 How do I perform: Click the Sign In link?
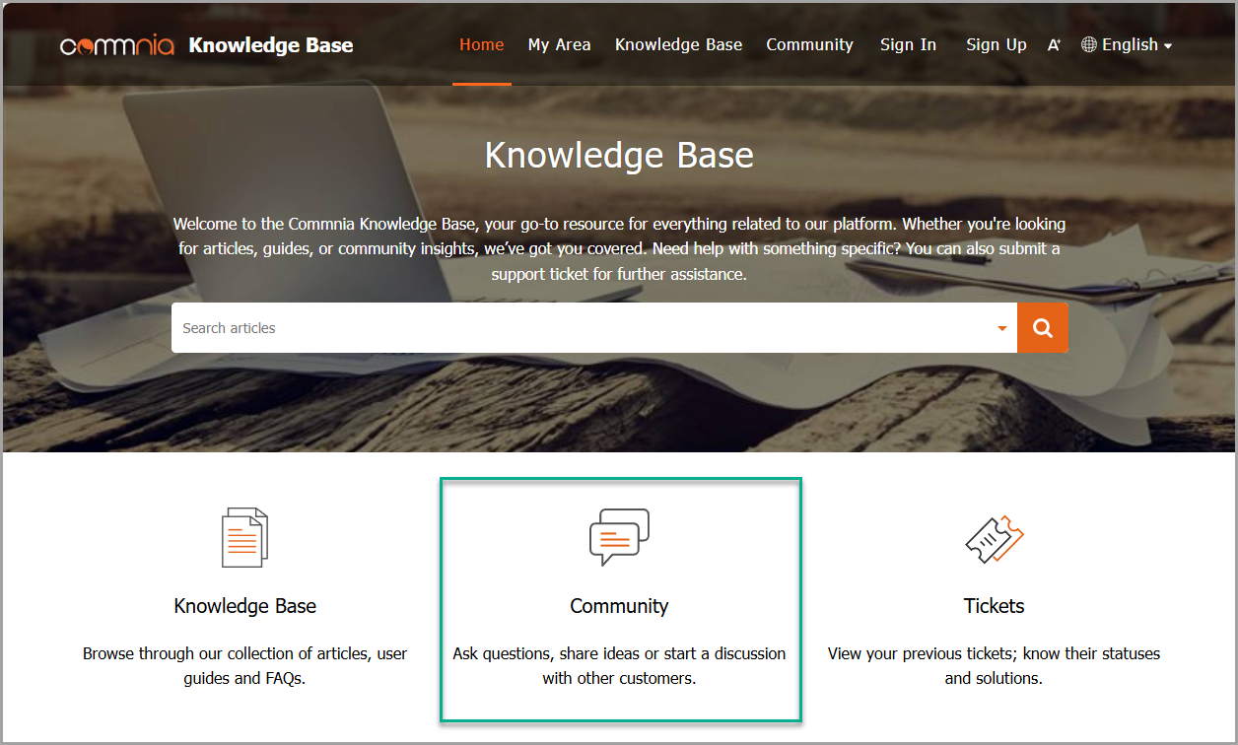coord(908,44)
